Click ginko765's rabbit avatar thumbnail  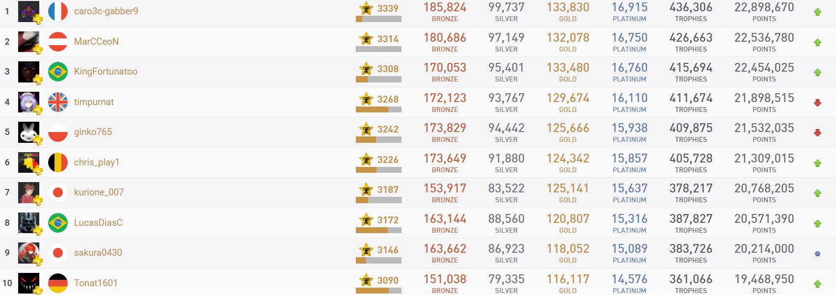click(28, 132)
